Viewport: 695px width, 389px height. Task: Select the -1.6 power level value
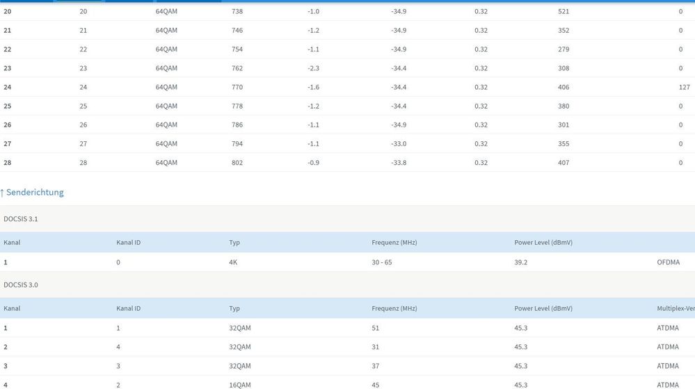[313, 87]
